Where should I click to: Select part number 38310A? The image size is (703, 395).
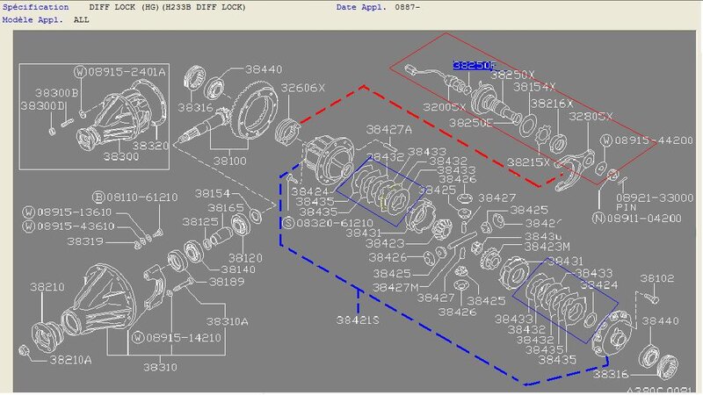point(228,322)
